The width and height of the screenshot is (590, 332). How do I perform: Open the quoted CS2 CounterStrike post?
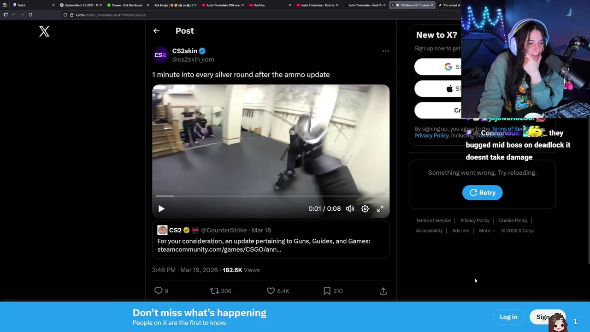click(x=271, y=240)
